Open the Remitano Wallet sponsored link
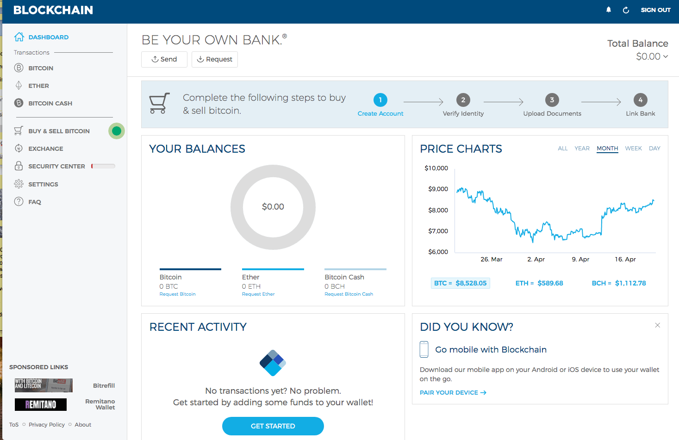Image resolution: width=679 pixels, height=440 pixels. click(x=100, y=404)
